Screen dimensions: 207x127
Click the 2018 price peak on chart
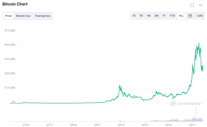click(x=120, y=85)
